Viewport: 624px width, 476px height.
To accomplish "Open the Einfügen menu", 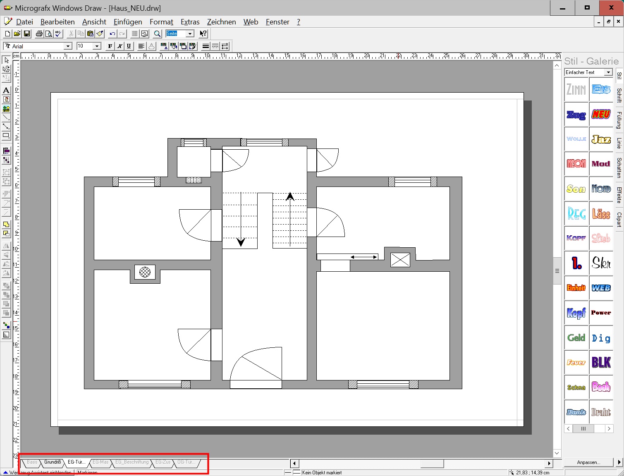I will tap(128, 22).
